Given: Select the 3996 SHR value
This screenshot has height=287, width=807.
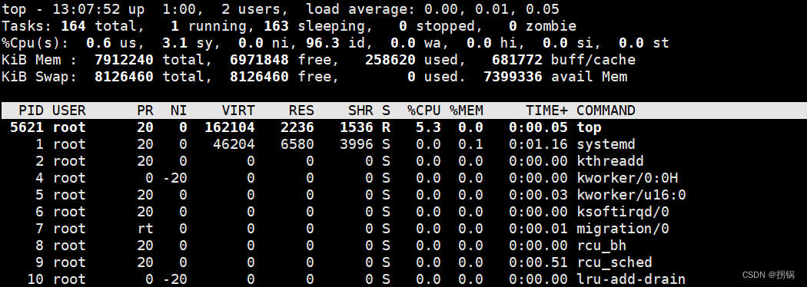Looking at the screenshot, I should [356, 144].
